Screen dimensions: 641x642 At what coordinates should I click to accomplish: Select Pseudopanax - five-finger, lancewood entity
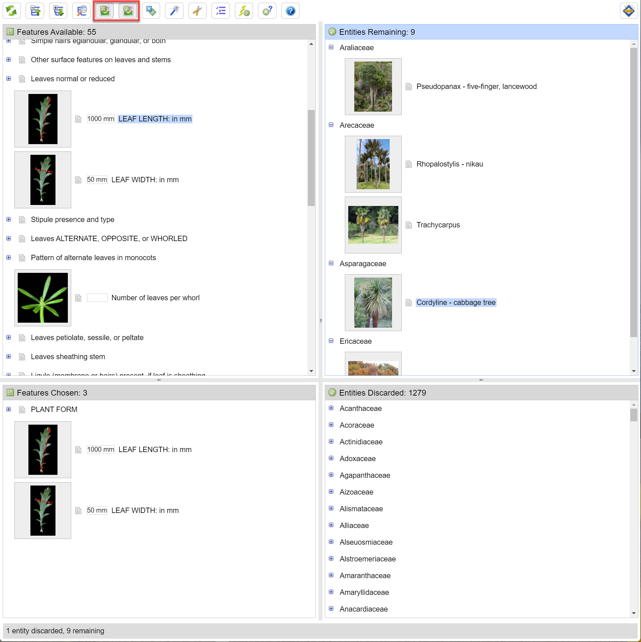[x=477, y=87]
